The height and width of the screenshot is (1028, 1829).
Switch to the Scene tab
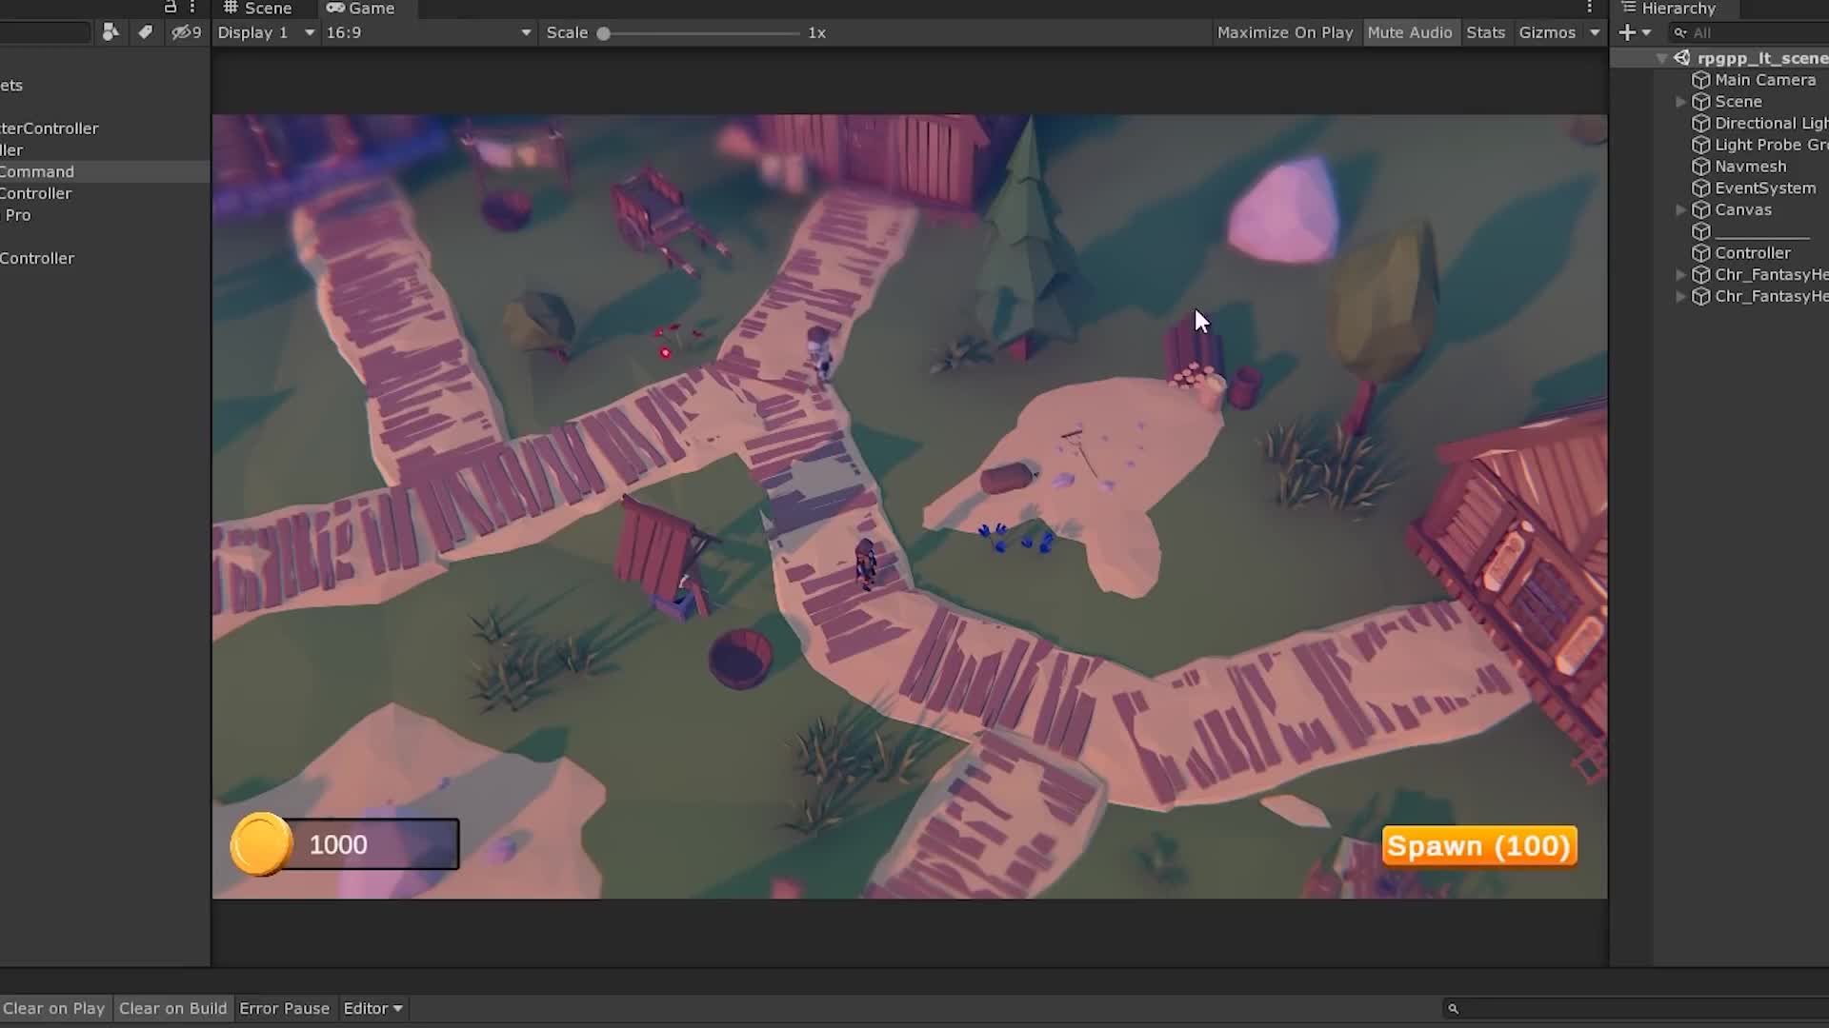tap(258, 8)
